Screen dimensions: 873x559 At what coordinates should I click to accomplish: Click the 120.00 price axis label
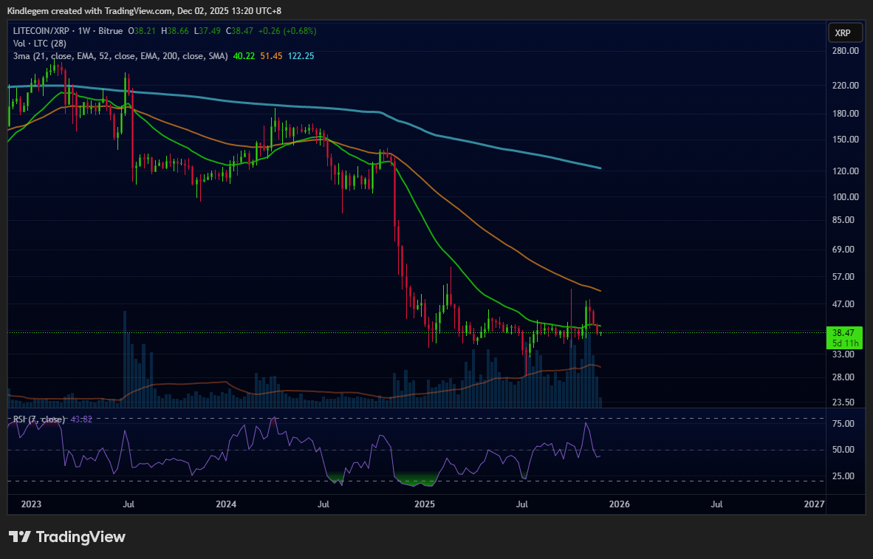[845, 171]
